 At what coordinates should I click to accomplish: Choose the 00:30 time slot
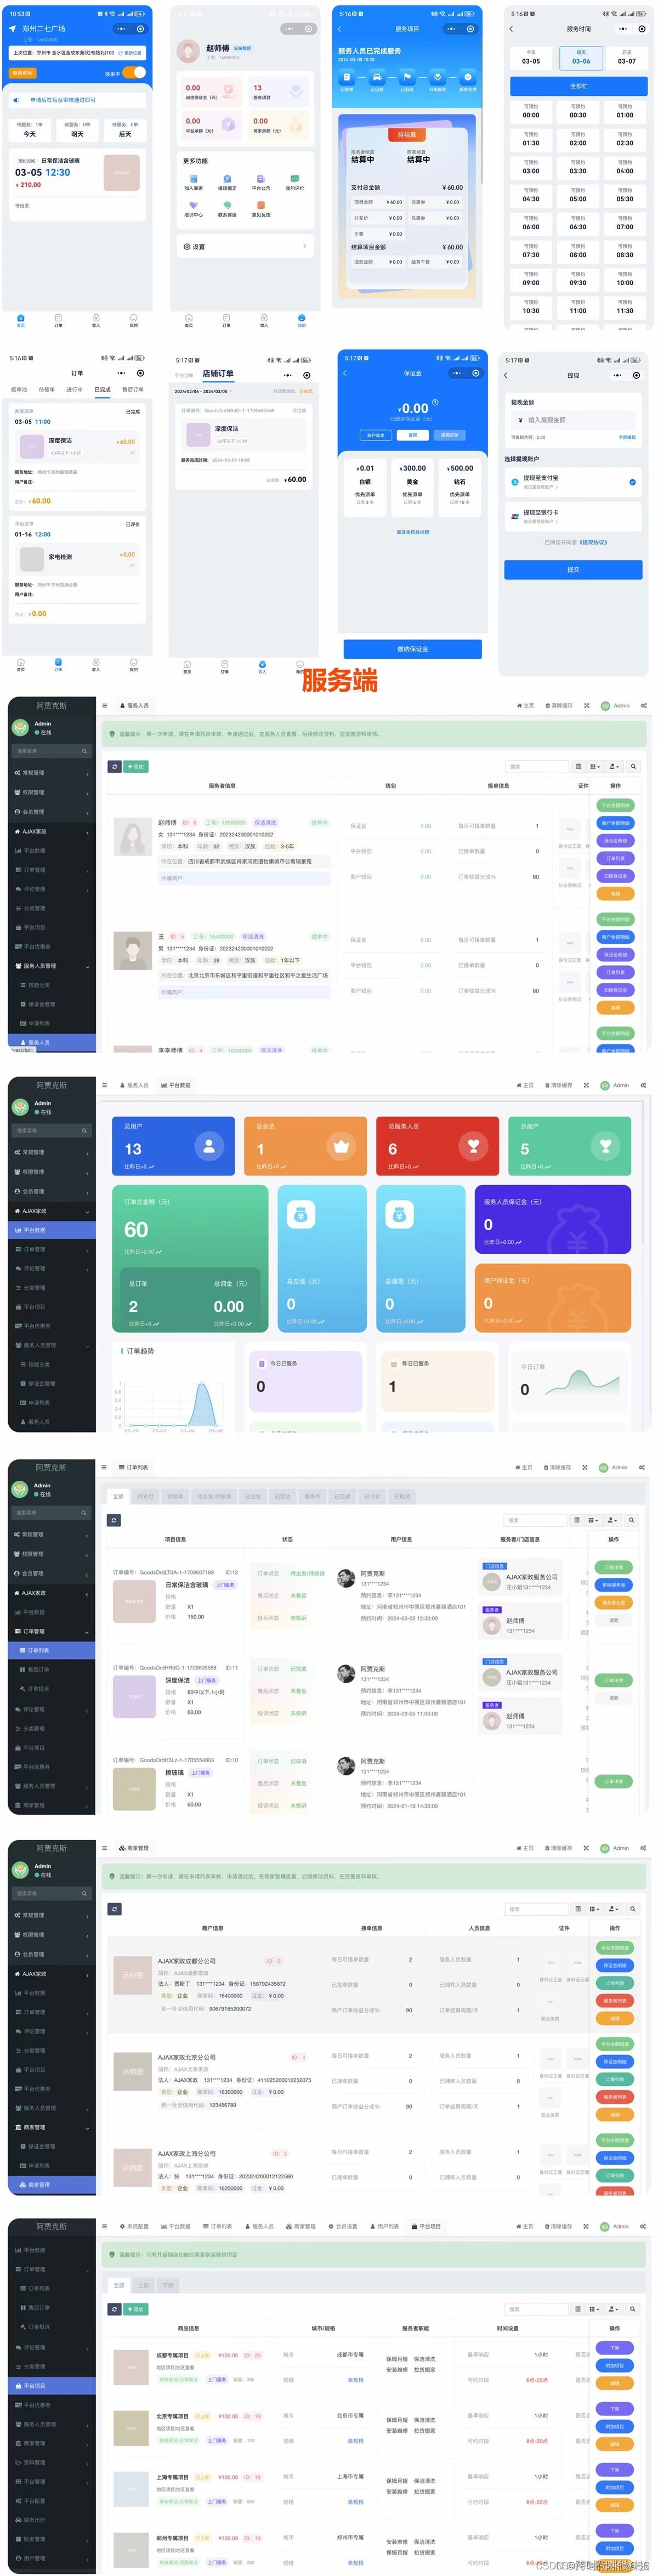tap(578, 111)
